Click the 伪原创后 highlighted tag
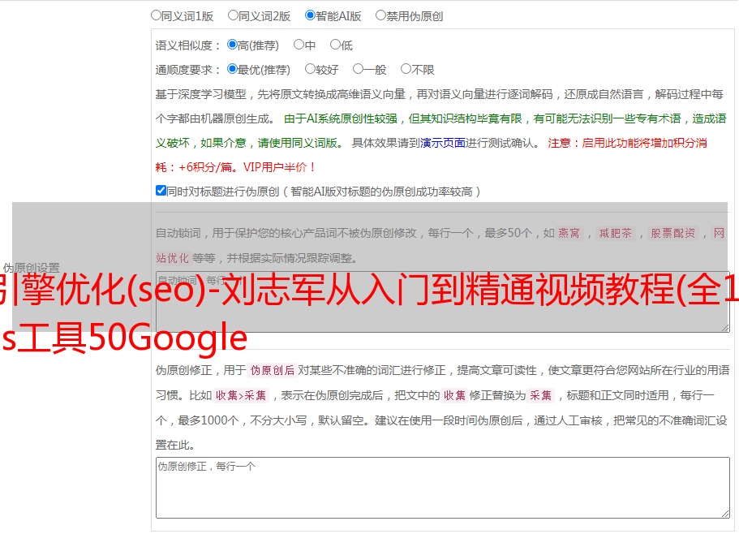This screenshot has height=534, width=739. click(273, 370)
